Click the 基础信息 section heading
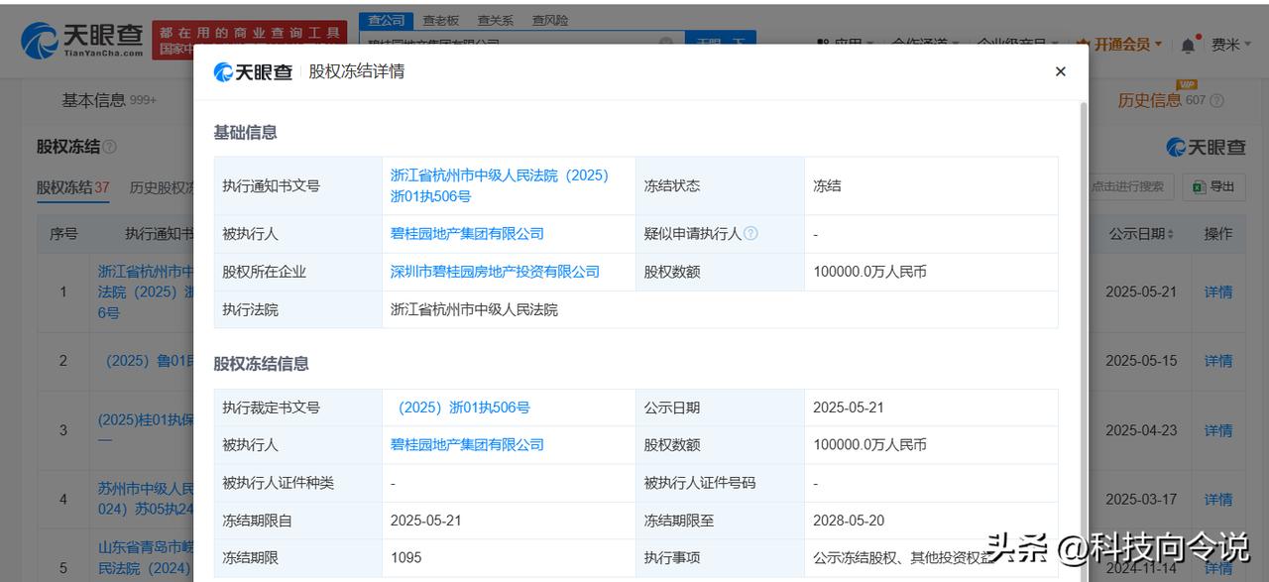1269x582 pixels. click(x=245, y=132)
